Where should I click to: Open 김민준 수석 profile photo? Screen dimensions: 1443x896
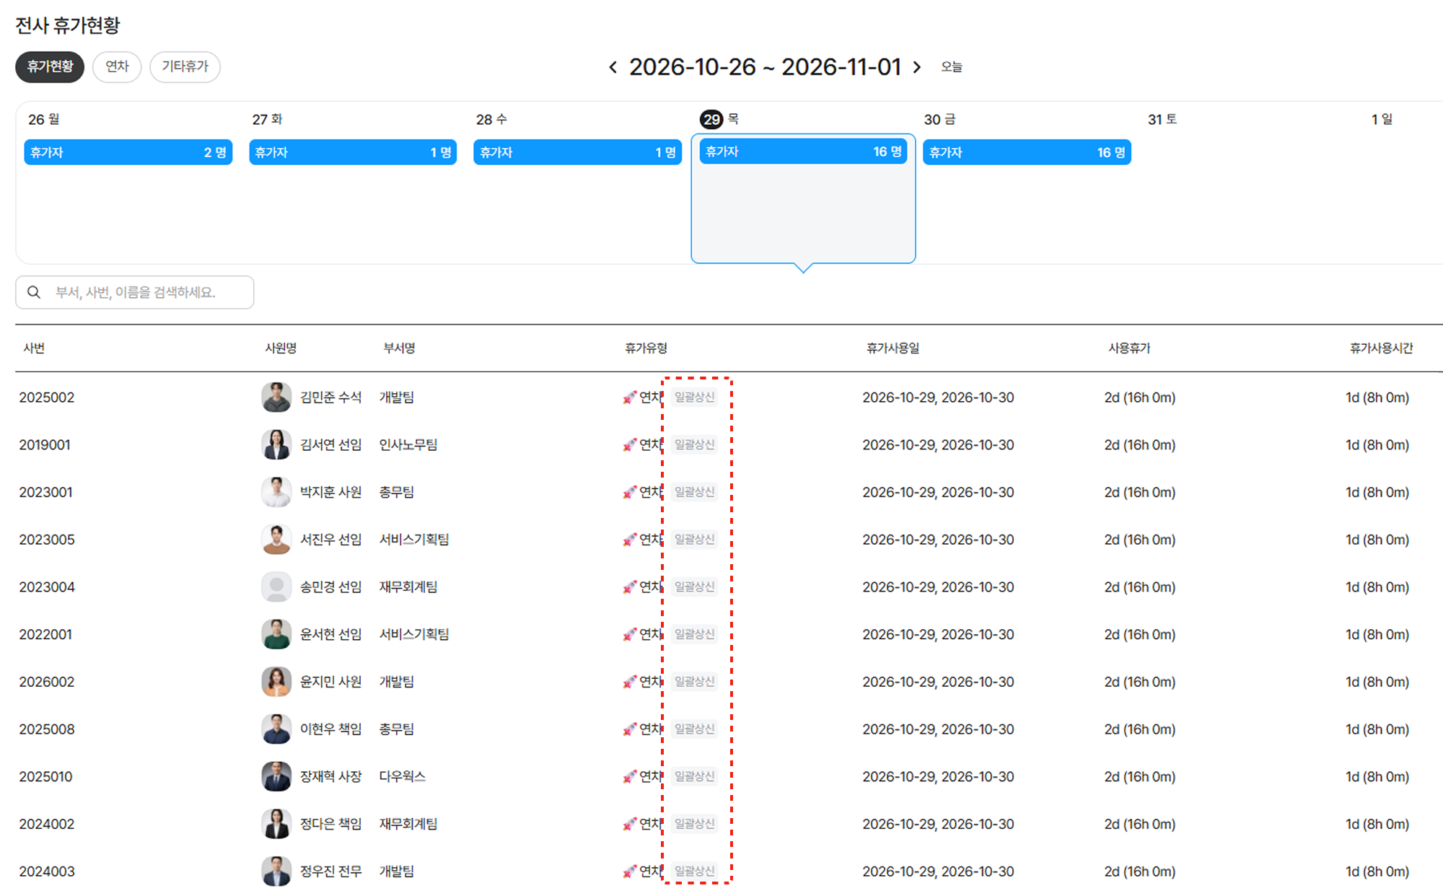tap(276, 398)
